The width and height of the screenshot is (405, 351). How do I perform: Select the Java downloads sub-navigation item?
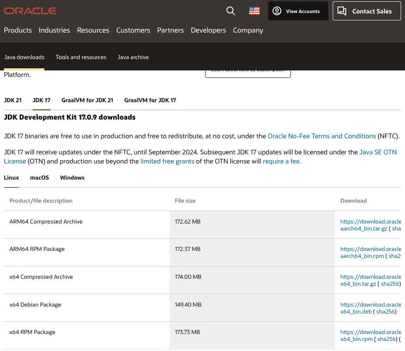(24, 57)
